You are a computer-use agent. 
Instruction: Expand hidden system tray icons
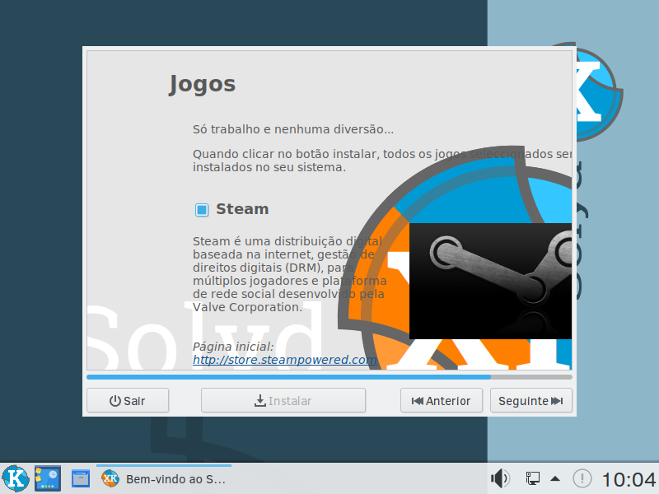pyautogui.click(x=555, y=478)
